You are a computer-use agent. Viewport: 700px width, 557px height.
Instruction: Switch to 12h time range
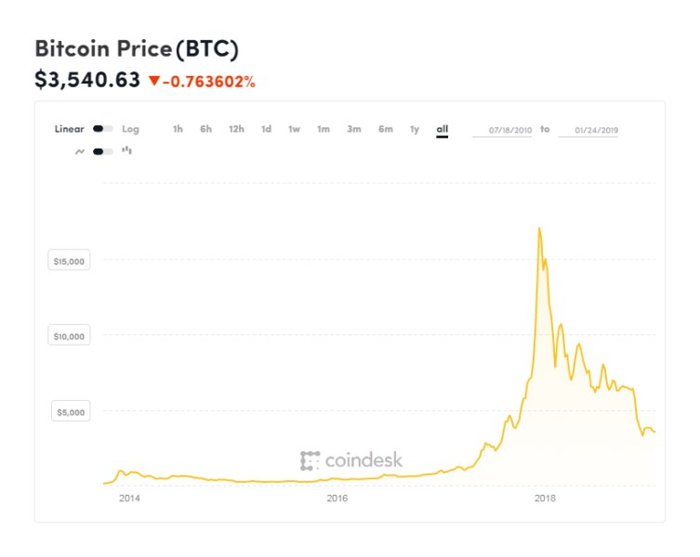(x=236, y=129)
